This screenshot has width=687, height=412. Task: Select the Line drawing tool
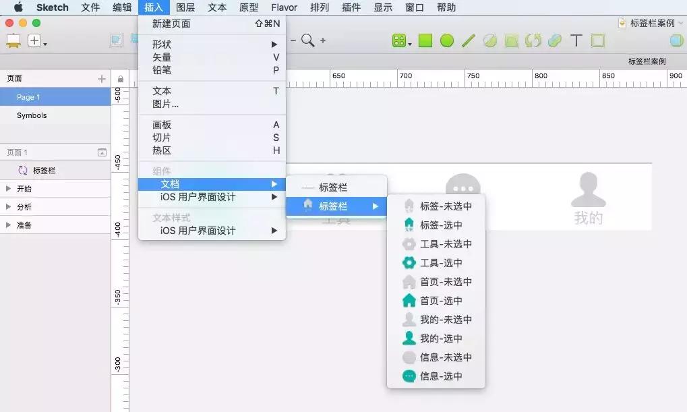click(469, 40)
